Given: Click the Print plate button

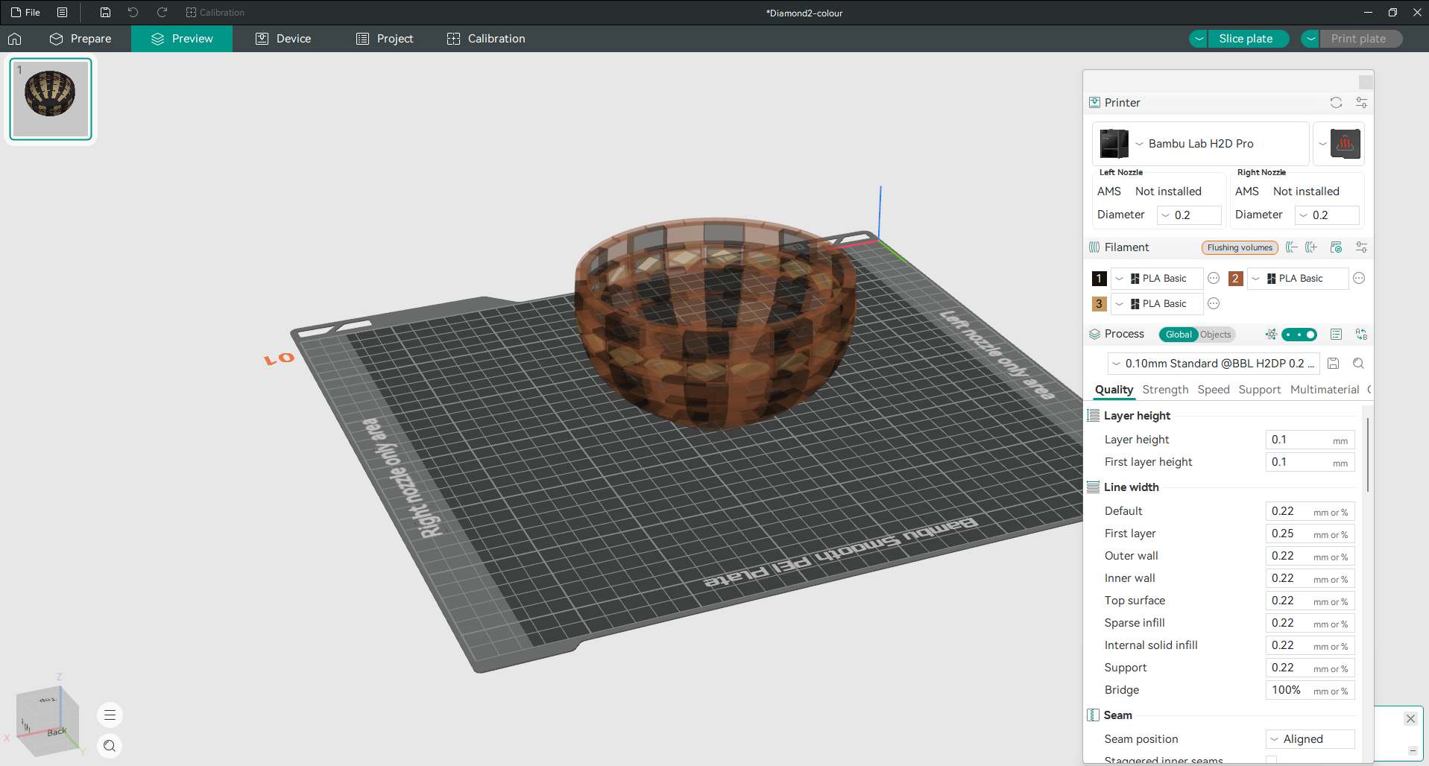Looking at the screenshot, I should (1359, 39).
